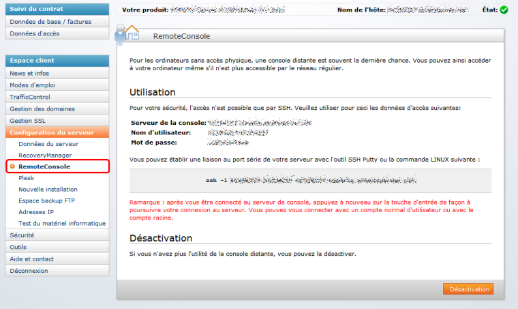Click the orange bullet beside RemoteConsole
This screenshot has height=309, width=518.
tap(12, 166)
